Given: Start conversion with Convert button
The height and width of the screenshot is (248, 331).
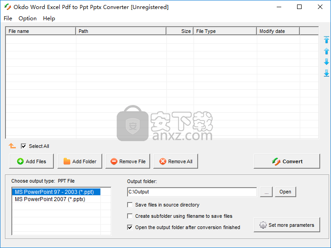Looking at the screenshot, I should 287,161.
